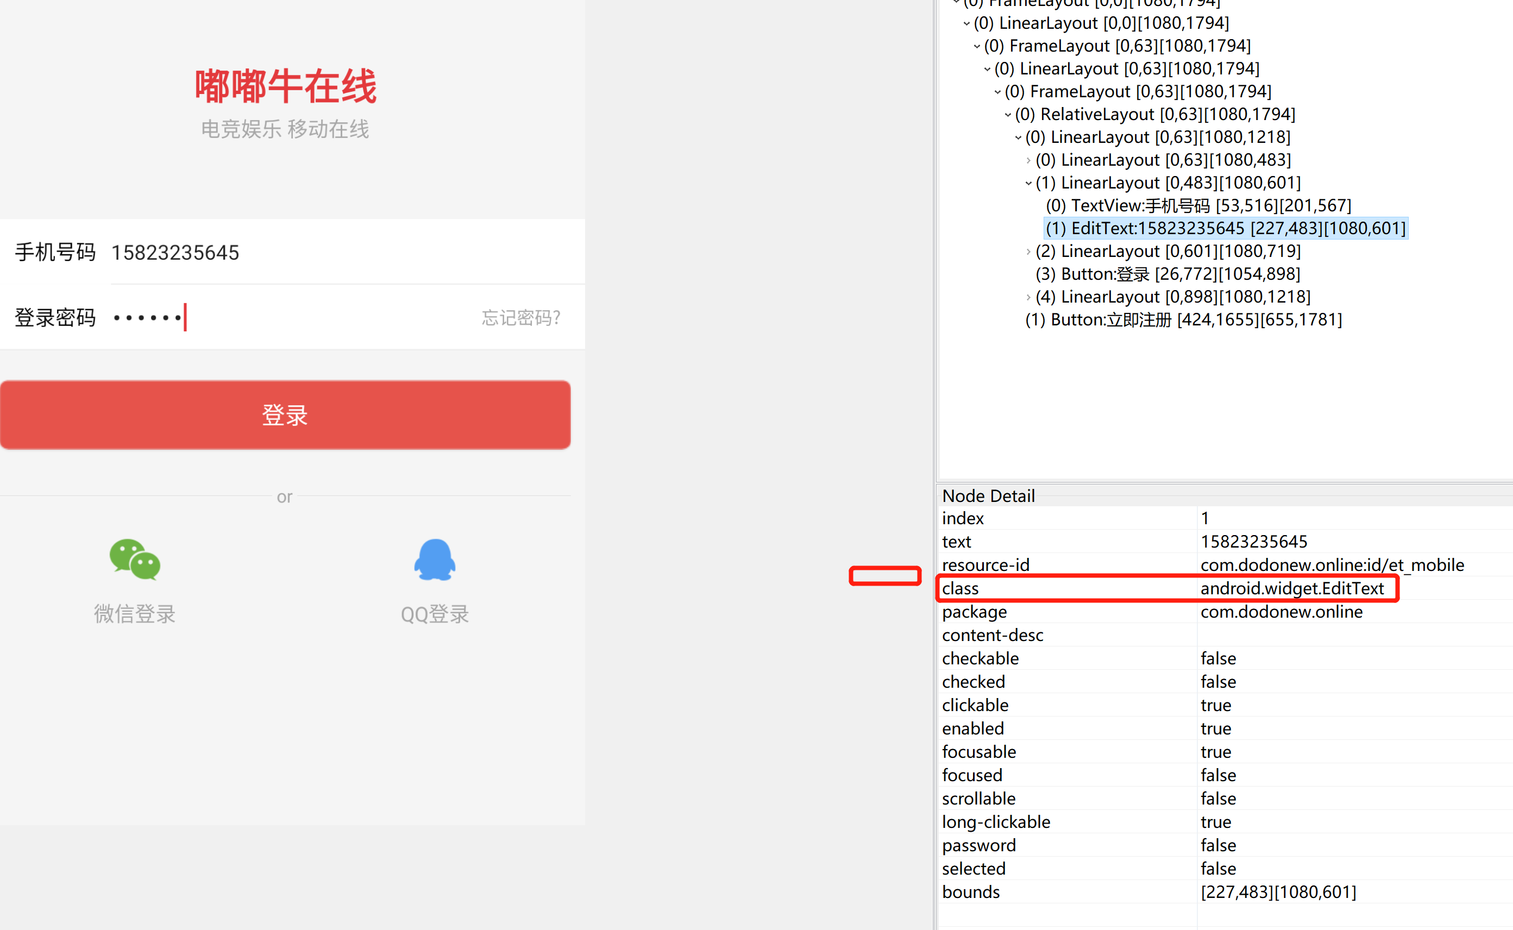This screenshot has width=1513, height=930.
Task: Click text value 15823235645 in Node Detail
Action: click(x=1253, y=541)
